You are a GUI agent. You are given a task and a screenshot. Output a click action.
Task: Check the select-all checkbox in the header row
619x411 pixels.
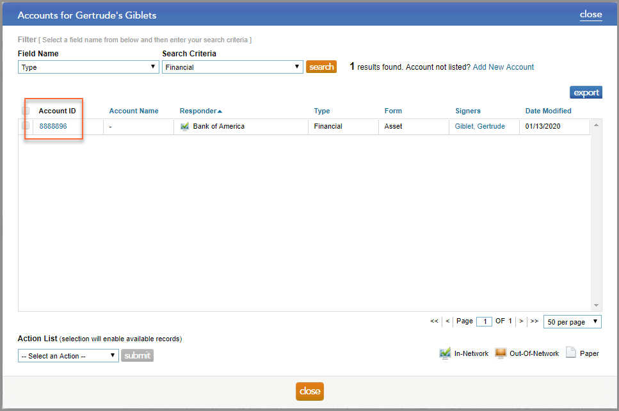tap(25, 110)
